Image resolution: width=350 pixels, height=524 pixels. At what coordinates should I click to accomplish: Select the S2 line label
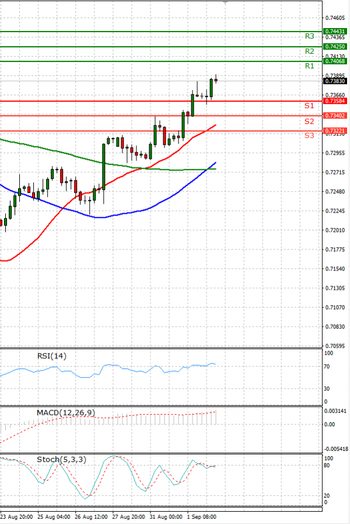coord(309,121)
